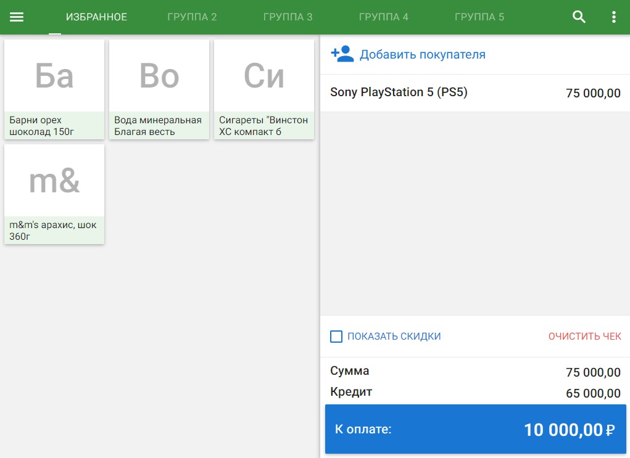
Task: Click the Добавить покупателя link
Action: point(422,55)
